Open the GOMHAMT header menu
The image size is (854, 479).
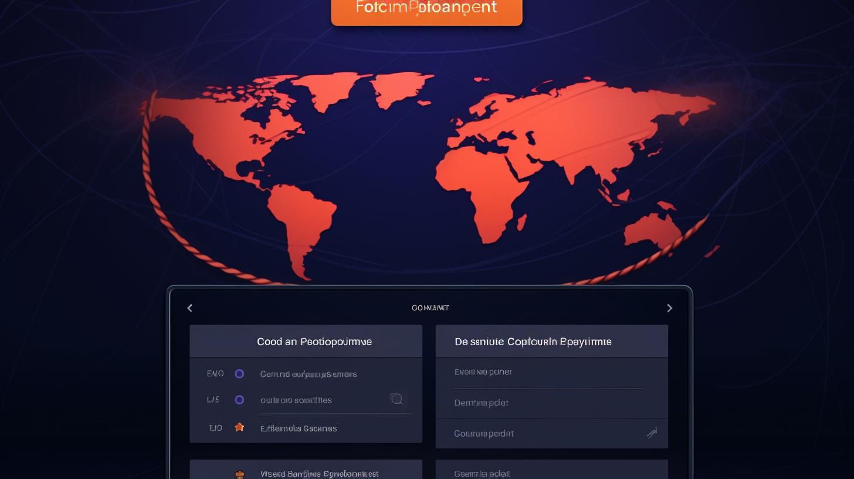pyautogui.click(x=430, y=308)
